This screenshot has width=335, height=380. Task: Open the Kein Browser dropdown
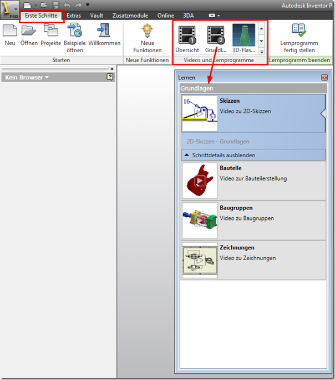27,77
